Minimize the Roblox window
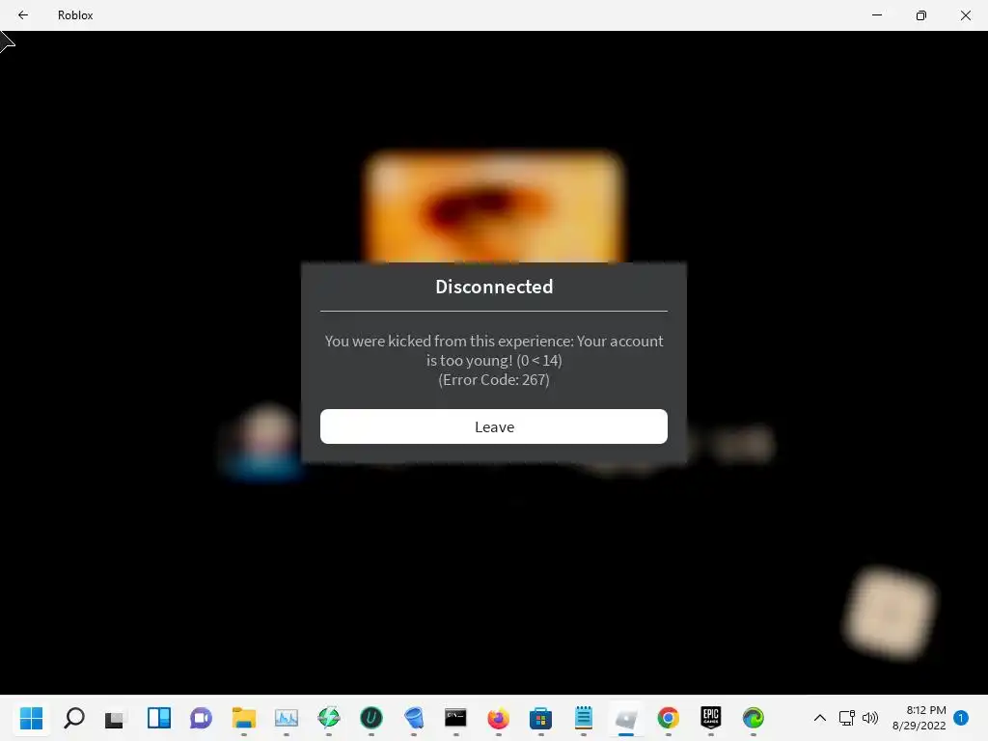 [x=876, y=15]
